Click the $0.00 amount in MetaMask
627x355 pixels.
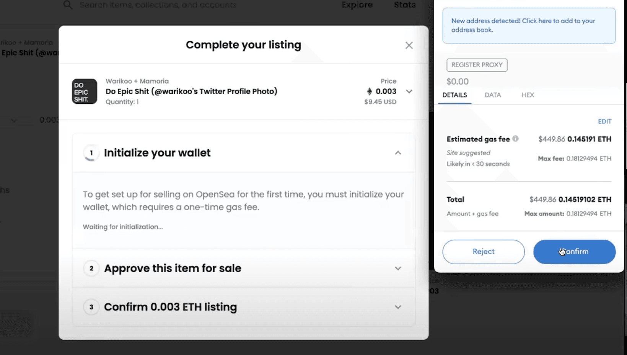pos(458,82)
